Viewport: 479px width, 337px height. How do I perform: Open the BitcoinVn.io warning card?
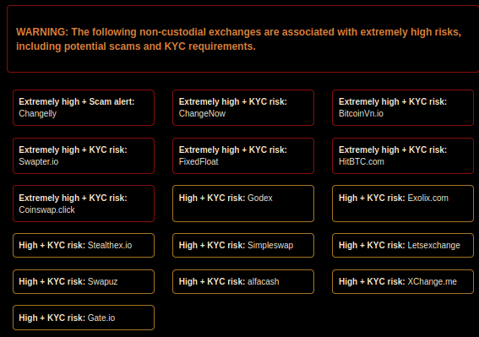coord(403,107)
